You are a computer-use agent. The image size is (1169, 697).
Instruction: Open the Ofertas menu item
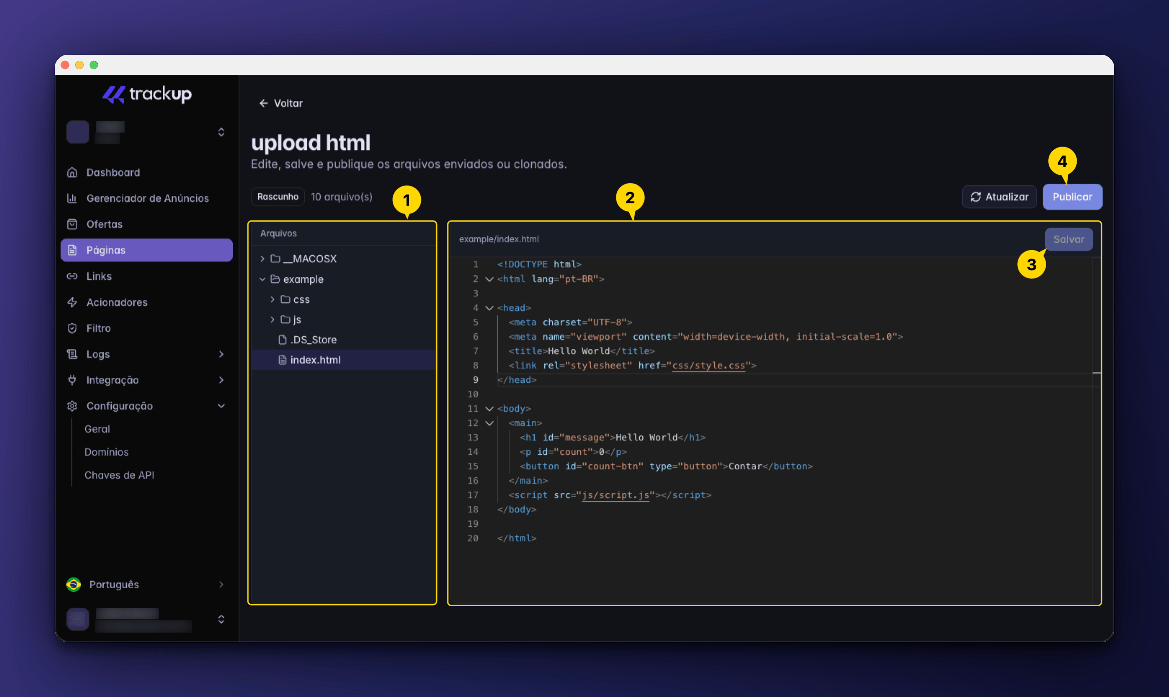[147, 224]
